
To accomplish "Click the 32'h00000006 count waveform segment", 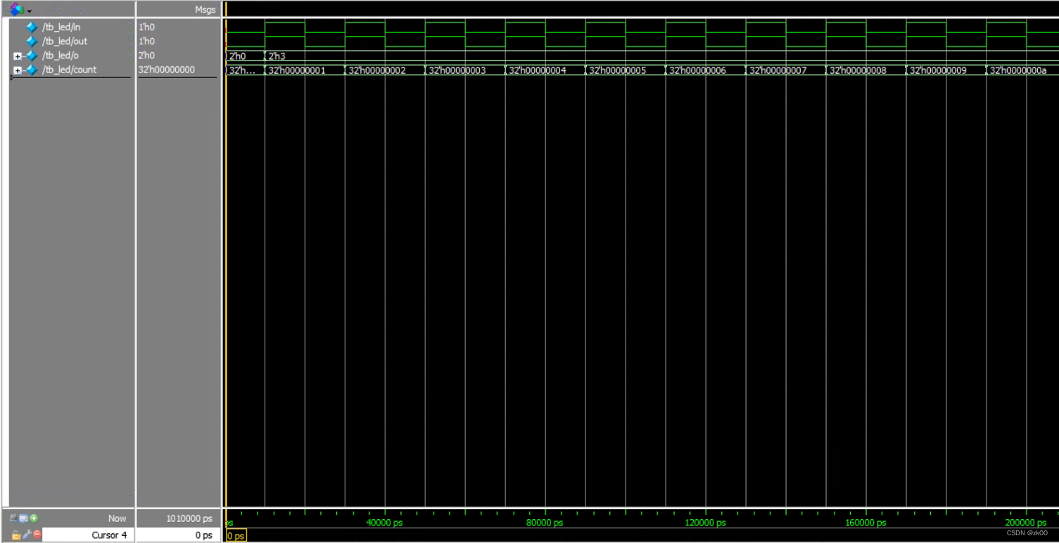I will 706,70.
